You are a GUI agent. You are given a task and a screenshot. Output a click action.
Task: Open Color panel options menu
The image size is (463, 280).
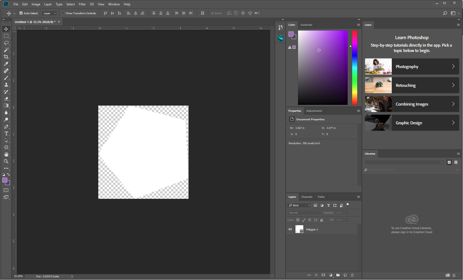(359, 25)
